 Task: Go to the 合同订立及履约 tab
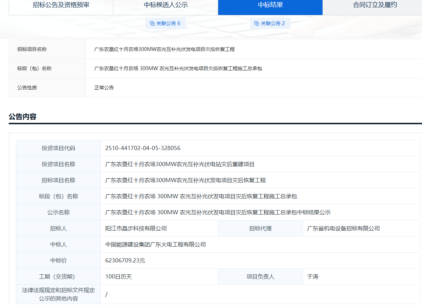tap(375, 5)
